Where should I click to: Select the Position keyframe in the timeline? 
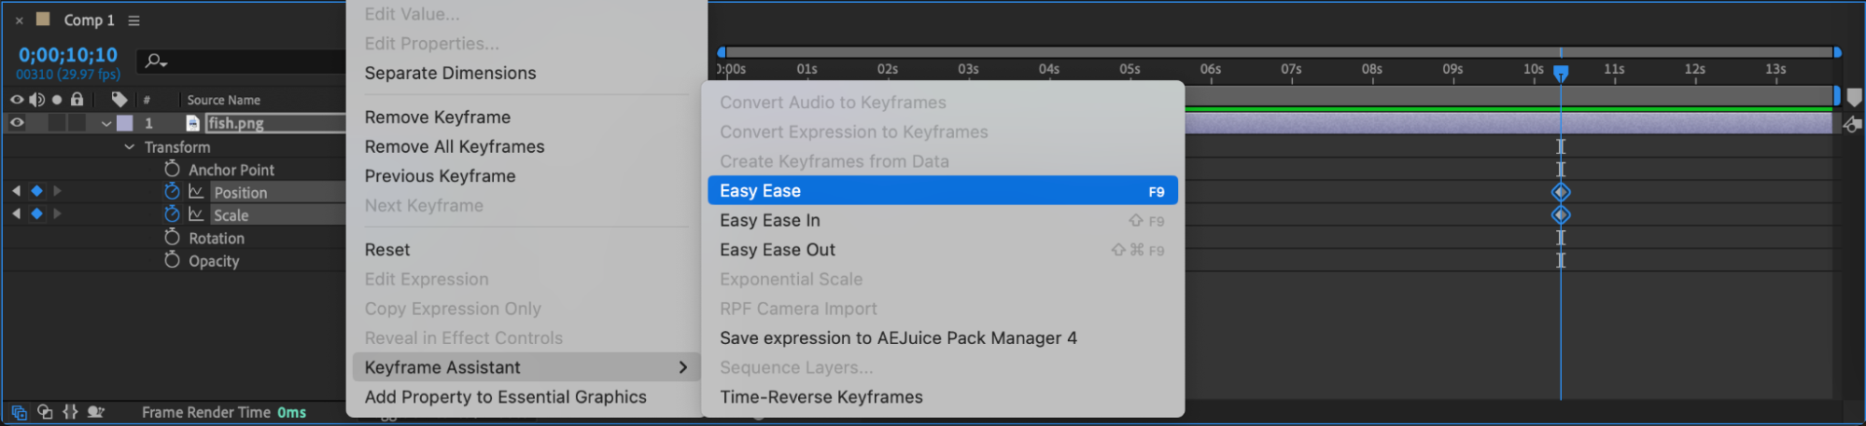pyautogui.click(x=1561, y=192)
